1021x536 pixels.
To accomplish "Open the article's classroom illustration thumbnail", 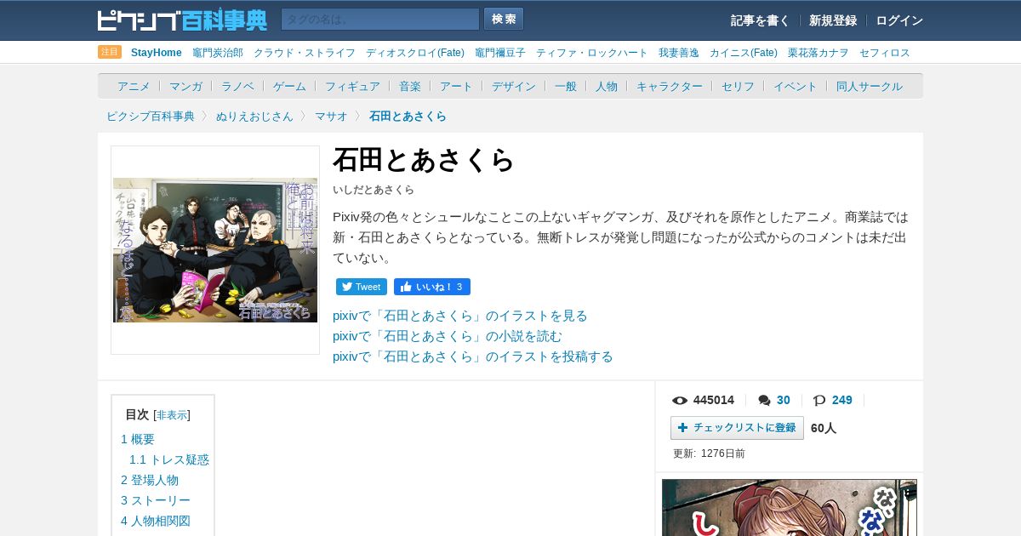I will tap(215, 250).
